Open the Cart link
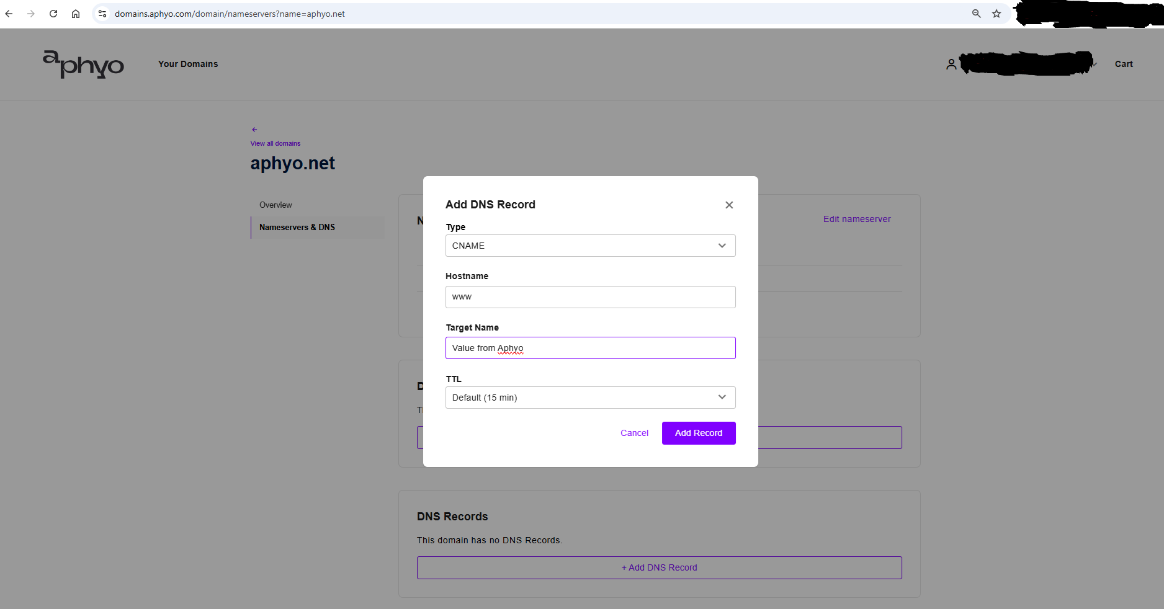Screen dimensions: 1164x609 click(x=1124, y=64)
